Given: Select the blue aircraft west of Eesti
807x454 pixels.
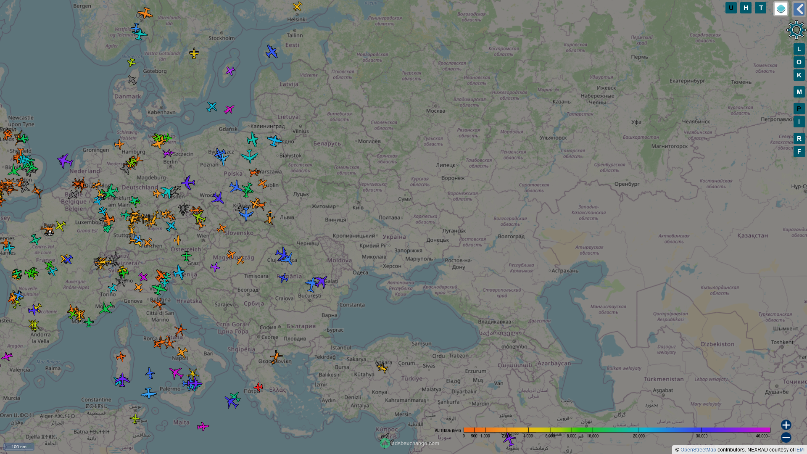Looking at the screenshot, I should point(272,52).
